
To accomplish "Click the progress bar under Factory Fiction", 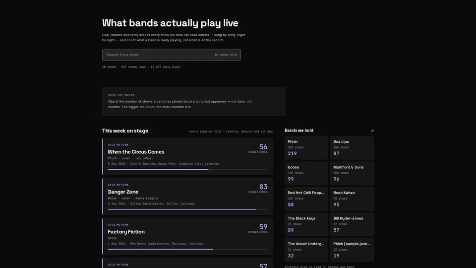I will 187,249.
